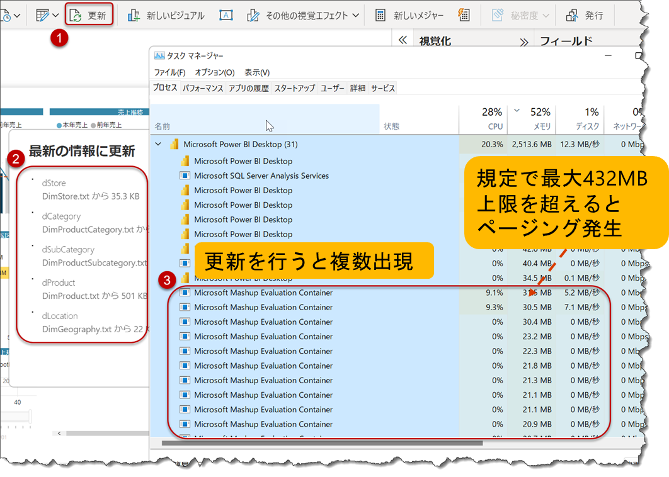This screenshot has height=477, width=669.
Task: Click the quick measure lightning calculator icon
Action: pyautogui.click(x=464, y=15)
